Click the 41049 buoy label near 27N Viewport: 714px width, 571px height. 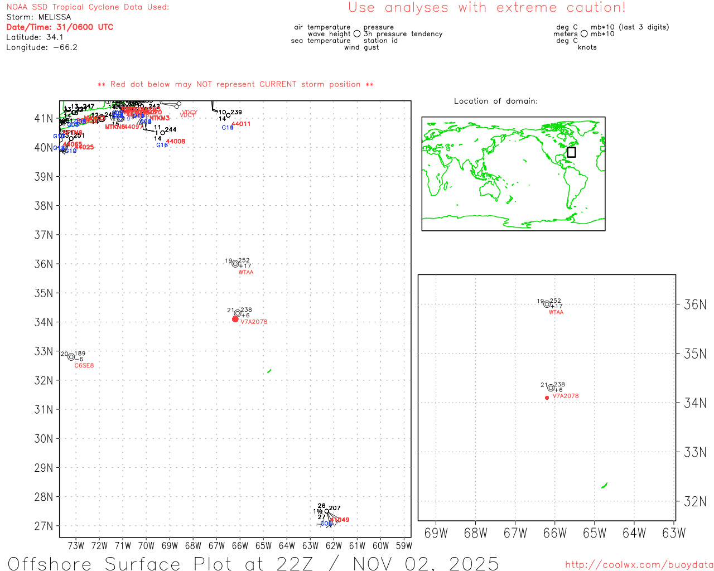tap(340, 520)
